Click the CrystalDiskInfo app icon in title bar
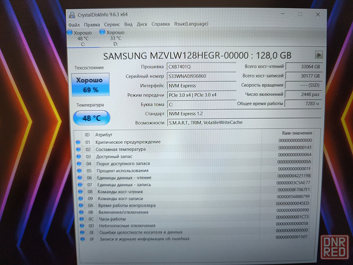The width and height of the screenshot is (353, 265). click(x=72, y=15)
